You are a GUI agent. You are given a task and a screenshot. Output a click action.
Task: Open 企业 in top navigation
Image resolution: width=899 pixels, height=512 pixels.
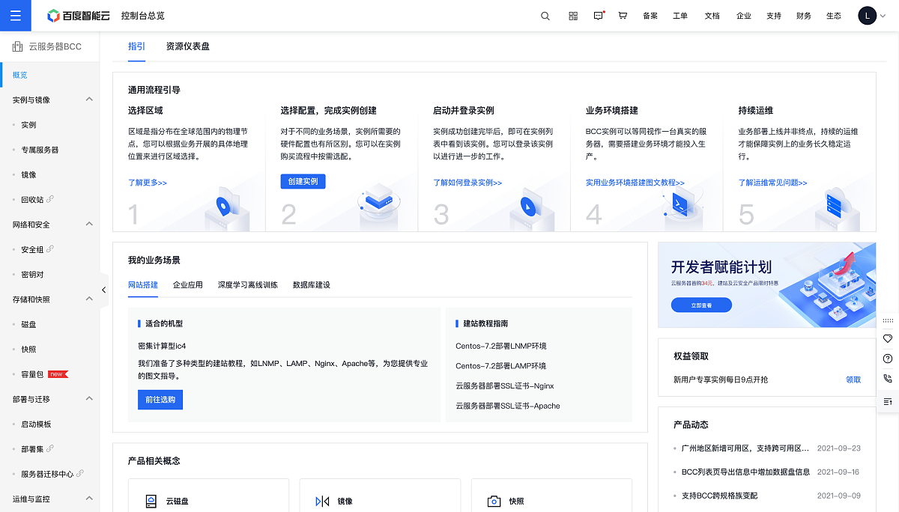[x=744, y=16]
